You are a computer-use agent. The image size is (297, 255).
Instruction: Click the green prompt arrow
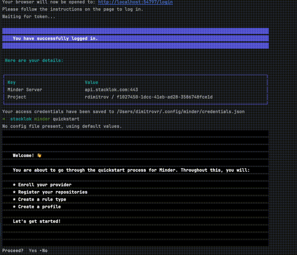pos(4,119)
